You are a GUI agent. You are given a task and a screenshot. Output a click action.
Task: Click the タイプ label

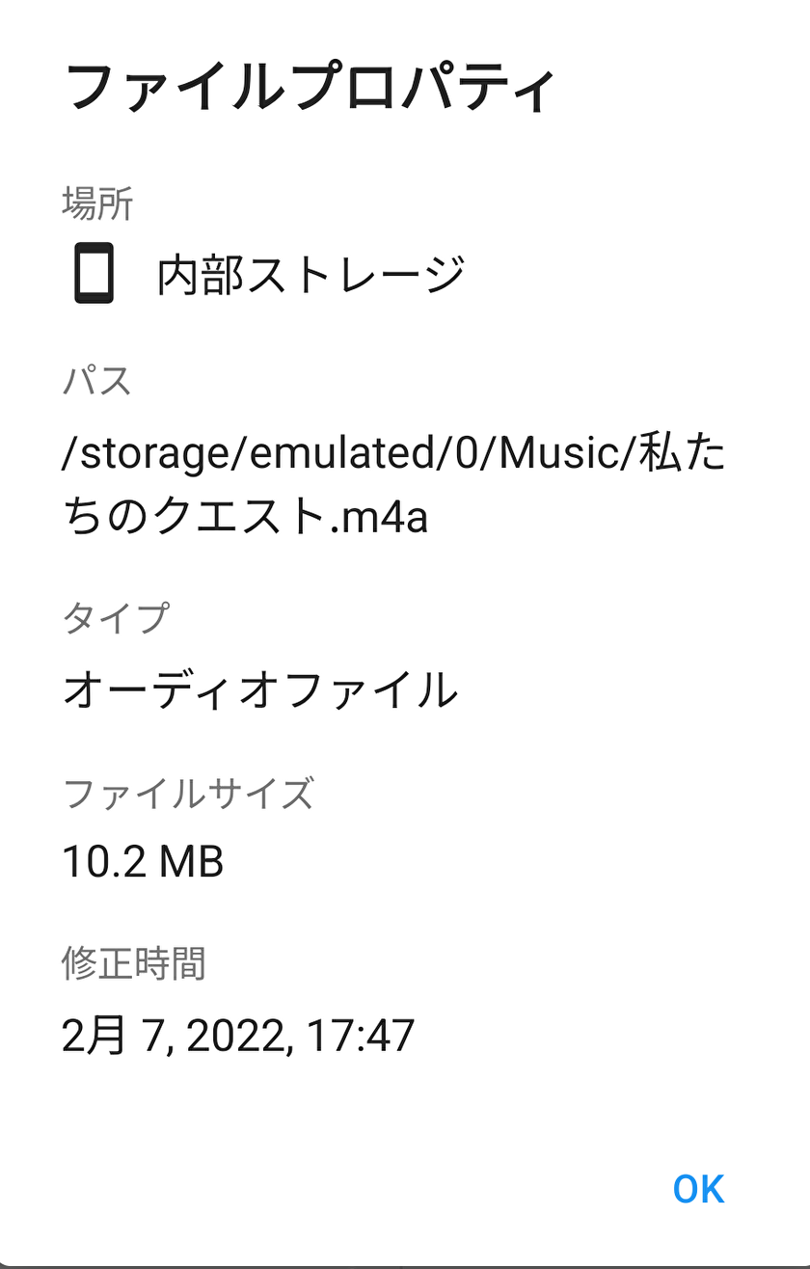pos(116,617)
